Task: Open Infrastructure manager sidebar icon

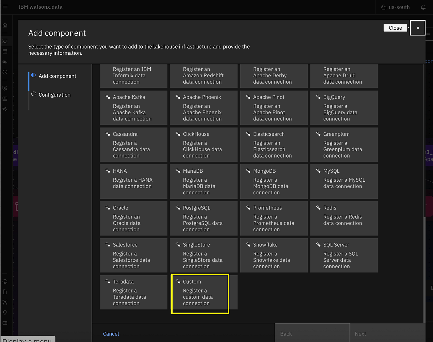Action: pos(5,41)
